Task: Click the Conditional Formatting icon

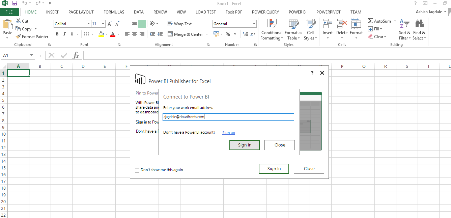Action: click(272, 24)
